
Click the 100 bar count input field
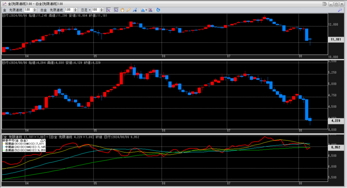95,10
